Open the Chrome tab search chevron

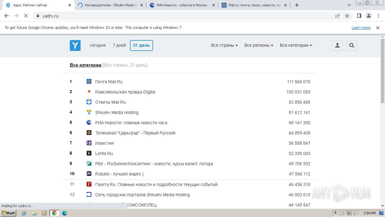(349, 5)
